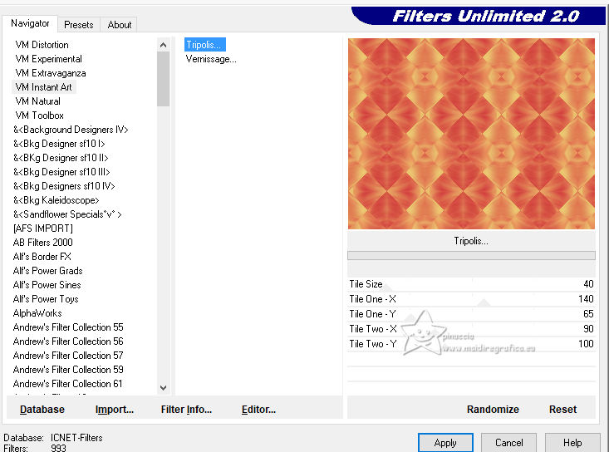Open the Presets tab
This screenshot has width=609, height=452.
point(78,25)
